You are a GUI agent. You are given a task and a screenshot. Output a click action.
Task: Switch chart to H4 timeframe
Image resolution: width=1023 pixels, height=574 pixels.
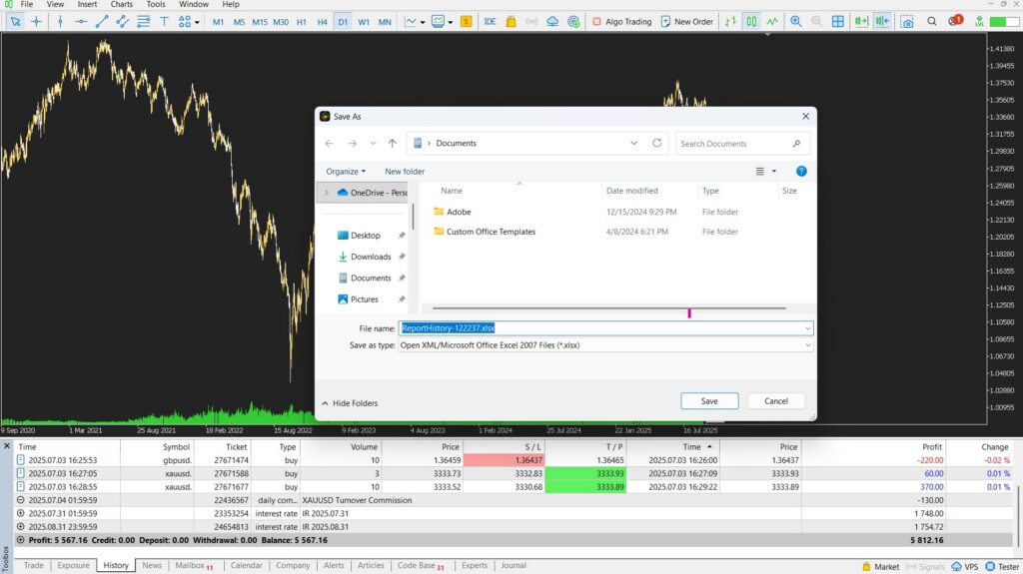[323, 22]
